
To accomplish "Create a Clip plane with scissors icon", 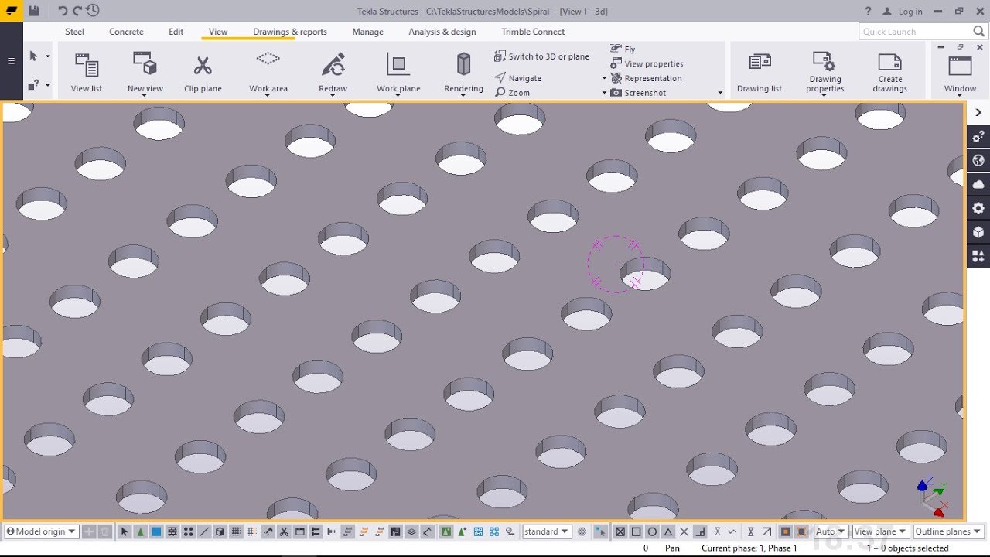I will point(203,72).
